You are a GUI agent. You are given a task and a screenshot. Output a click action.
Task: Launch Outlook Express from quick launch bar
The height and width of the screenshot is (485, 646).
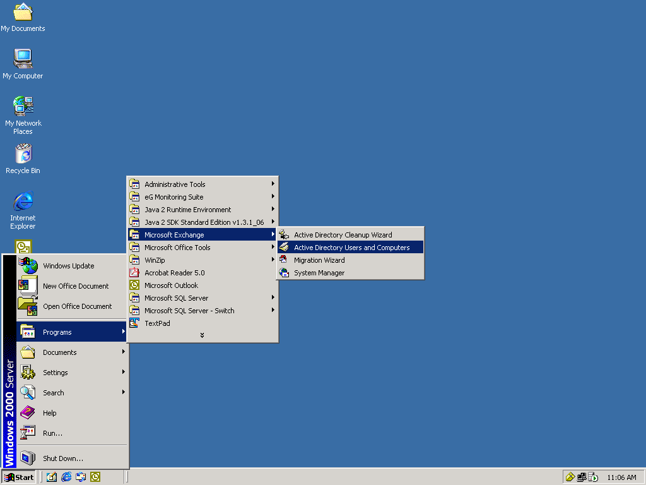81,477
